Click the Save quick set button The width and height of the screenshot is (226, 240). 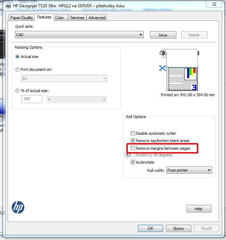point(163,35)
